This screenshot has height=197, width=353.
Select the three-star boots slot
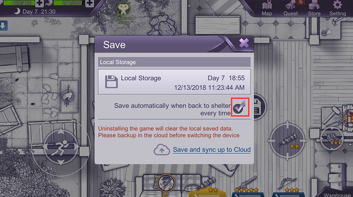coord(332,138)
